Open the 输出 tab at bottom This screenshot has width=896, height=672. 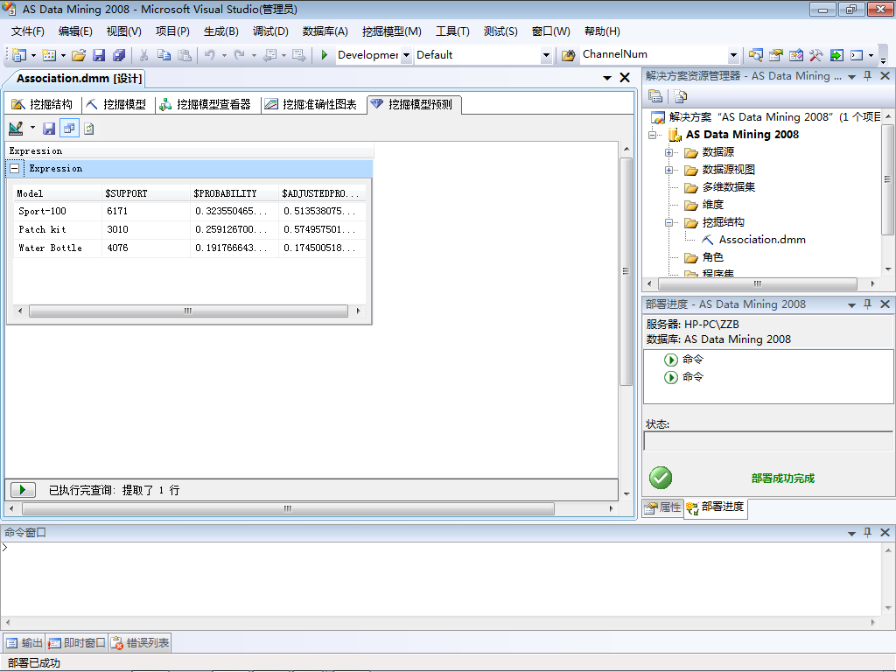tap(24, 643)
